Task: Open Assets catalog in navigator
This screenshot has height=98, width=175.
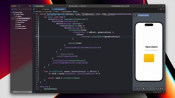Action: (x=18, y=24)
